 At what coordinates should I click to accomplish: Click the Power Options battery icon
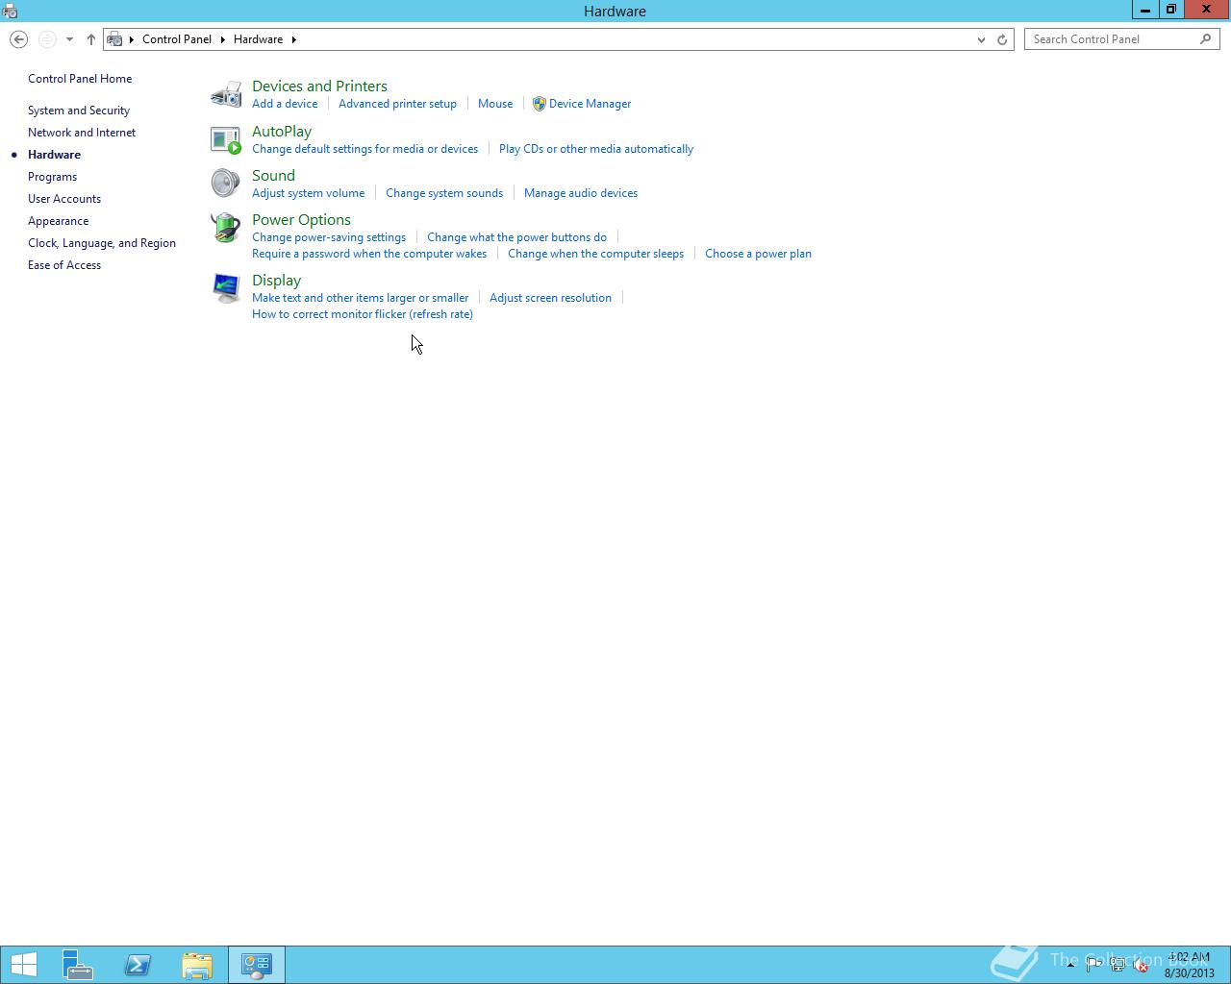pos(226,228)
